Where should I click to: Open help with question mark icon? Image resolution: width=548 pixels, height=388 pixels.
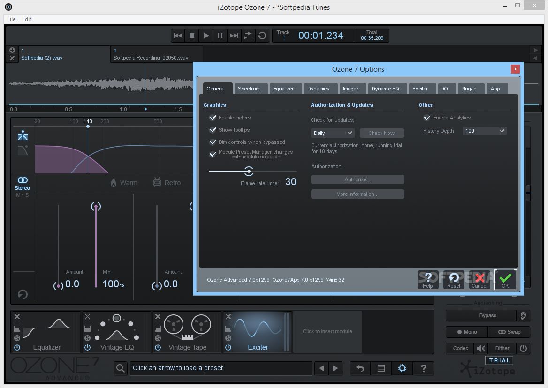click(424, 368)
